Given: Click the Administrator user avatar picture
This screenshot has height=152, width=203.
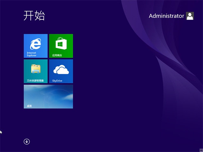Looking at the screenshot, I should click(190, 16).
